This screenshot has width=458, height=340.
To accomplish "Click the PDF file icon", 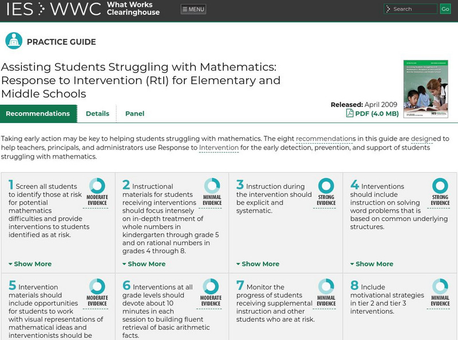I will point(349,113).
